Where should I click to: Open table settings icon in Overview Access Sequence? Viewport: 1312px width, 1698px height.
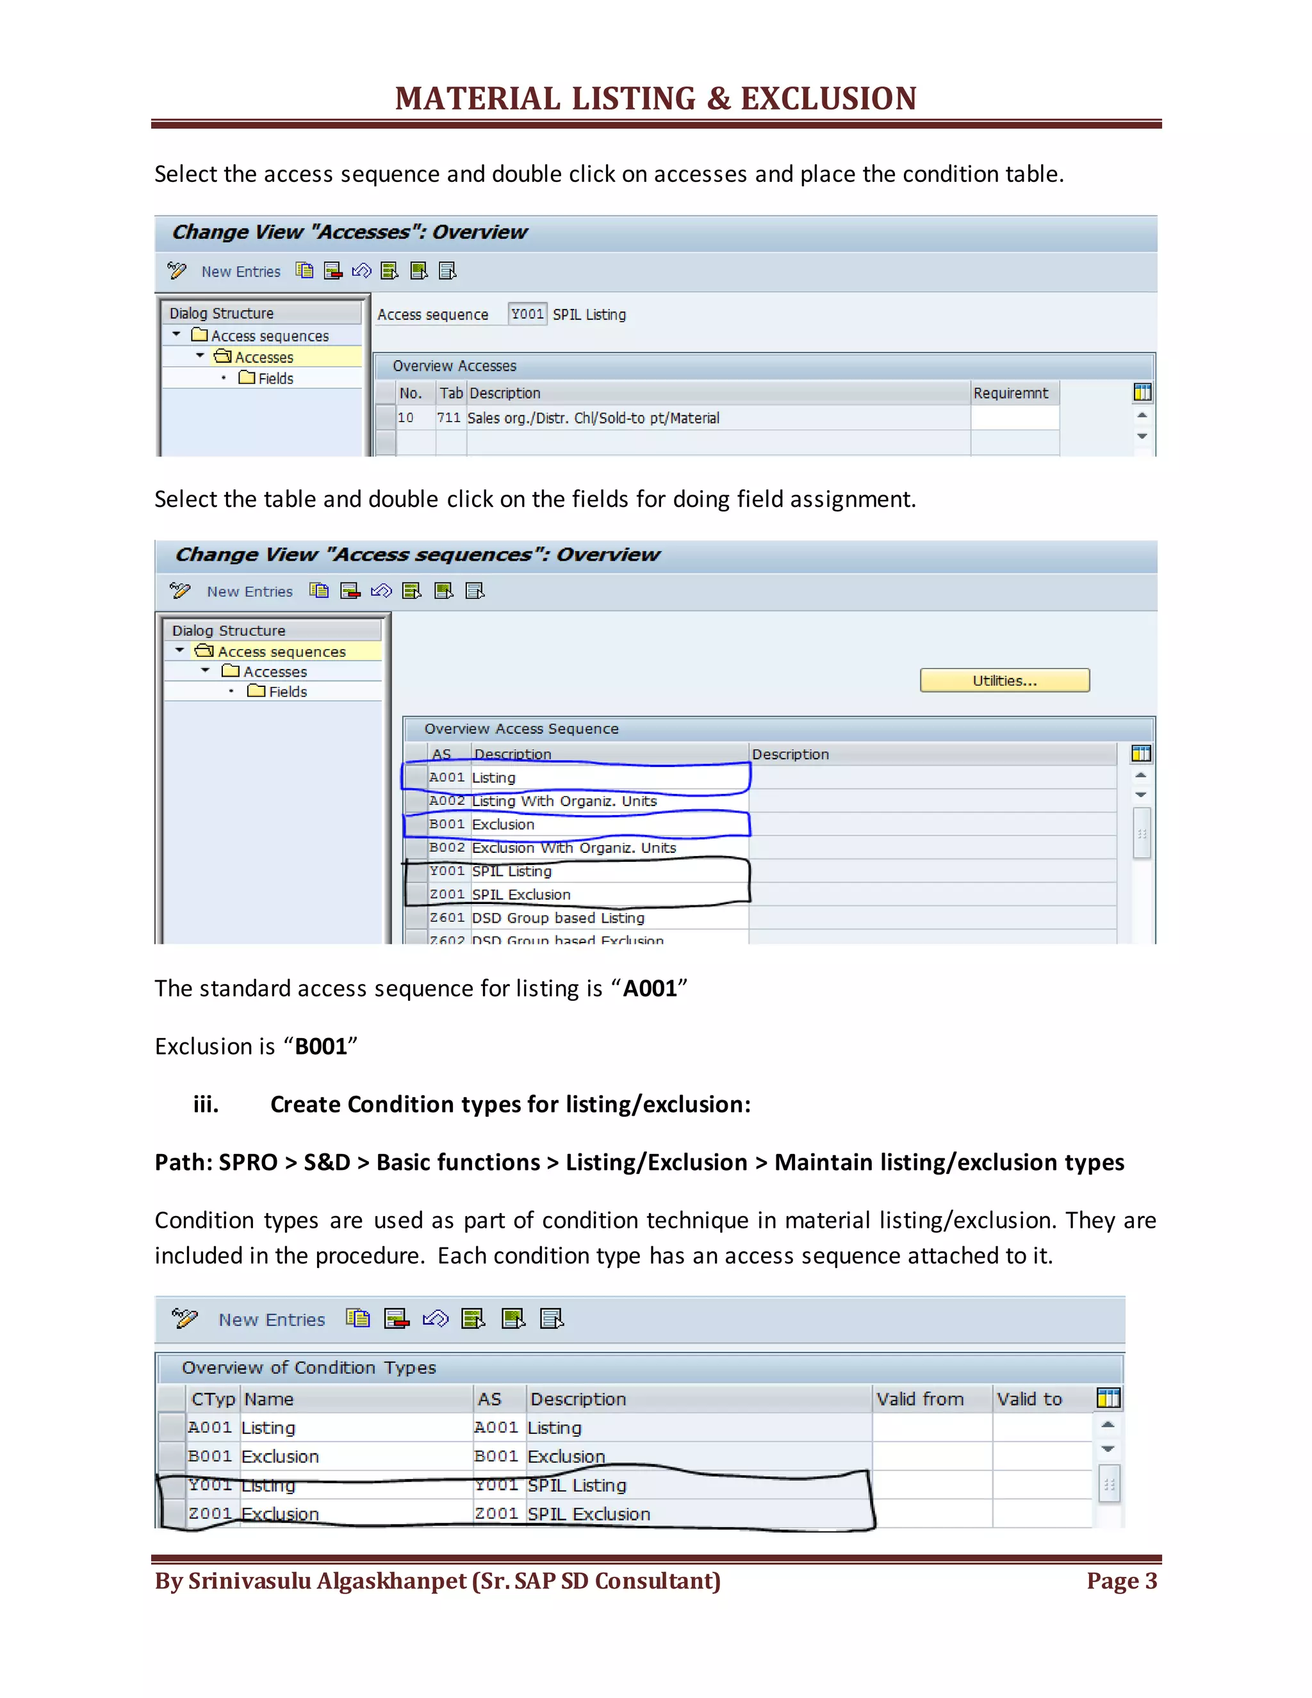point(1141,754)
